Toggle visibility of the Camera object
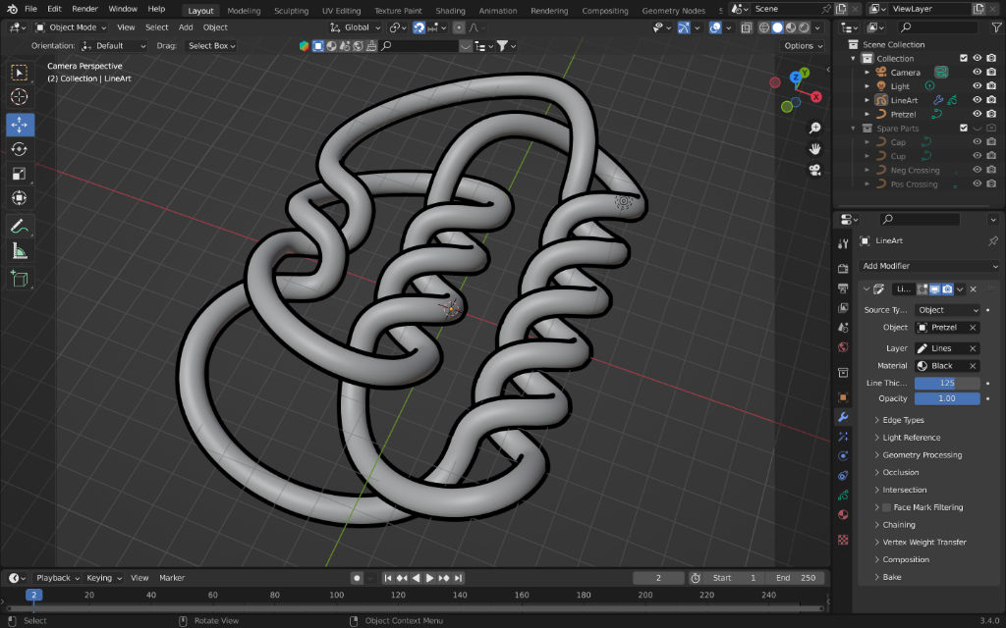Screen dimensions: 1006x628 pyautogui.click(x=977, y=72)
